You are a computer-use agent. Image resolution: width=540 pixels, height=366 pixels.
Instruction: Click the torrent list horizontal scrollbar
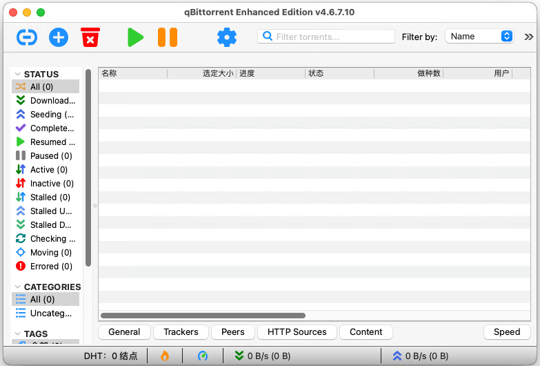[203, 316]
